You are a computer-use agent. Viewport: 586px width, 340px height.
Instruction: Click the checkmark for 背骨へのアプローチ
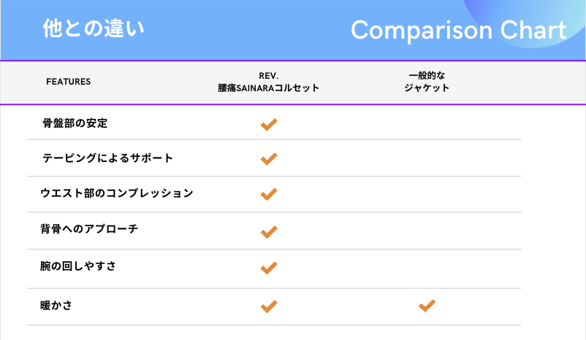(269, 232)
